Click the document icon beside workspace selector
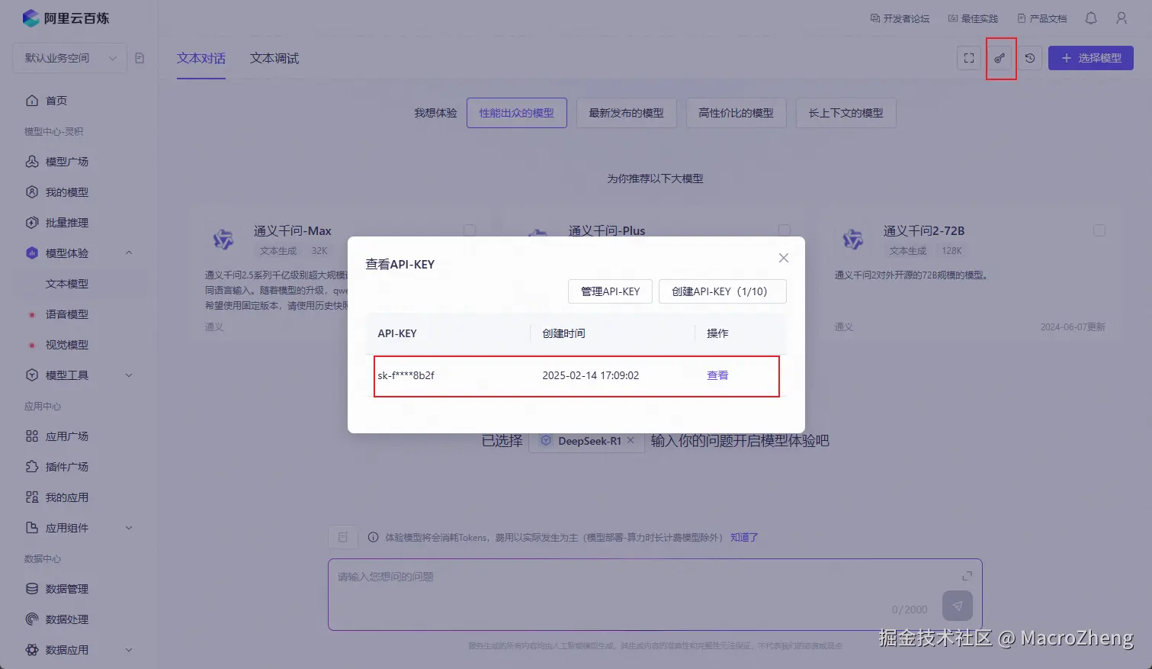This screenshot has height=669, width=1152. (x=140, y=58)
